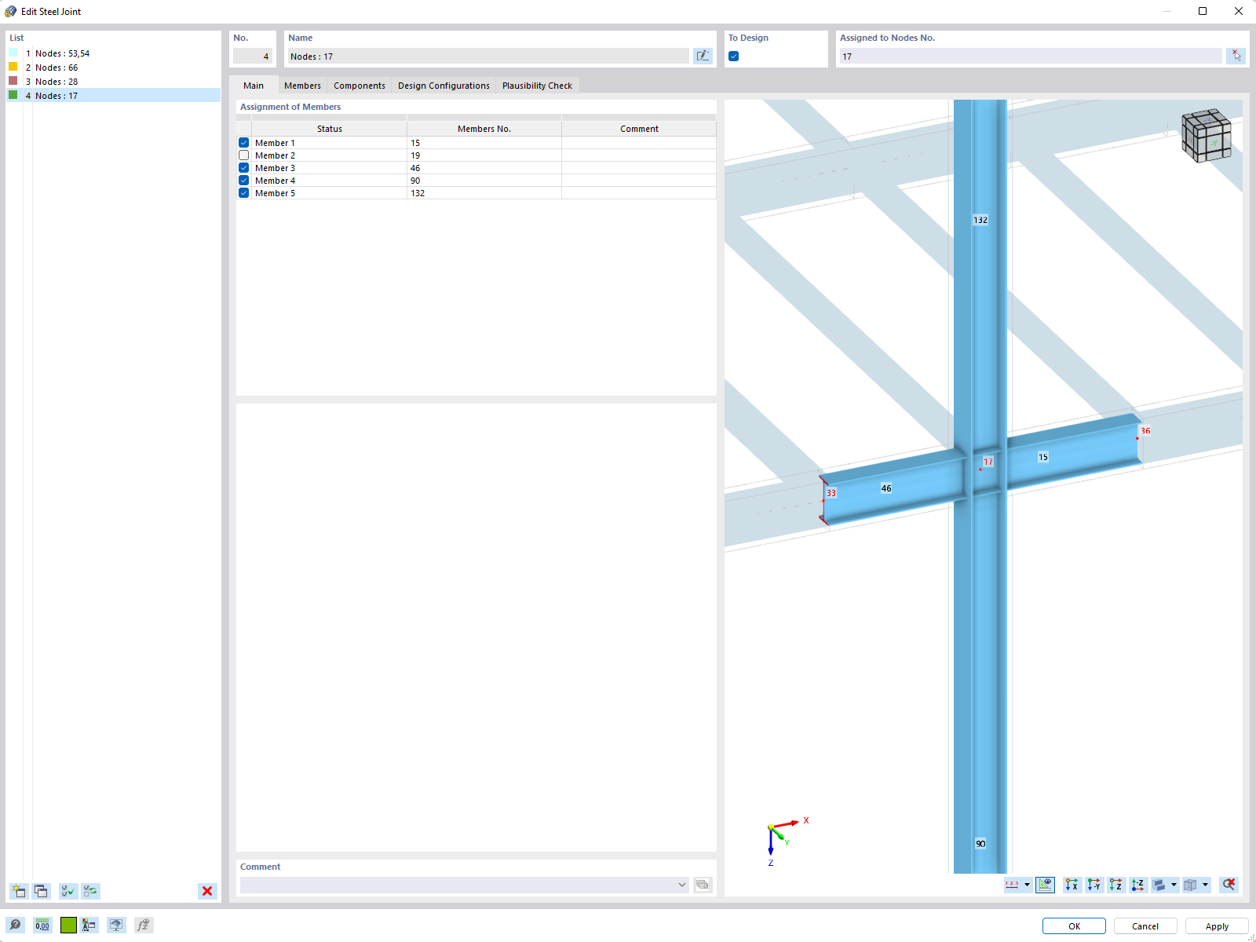1256x942 pixels.
Task: Click the Name input field
Action: (487, 56)
